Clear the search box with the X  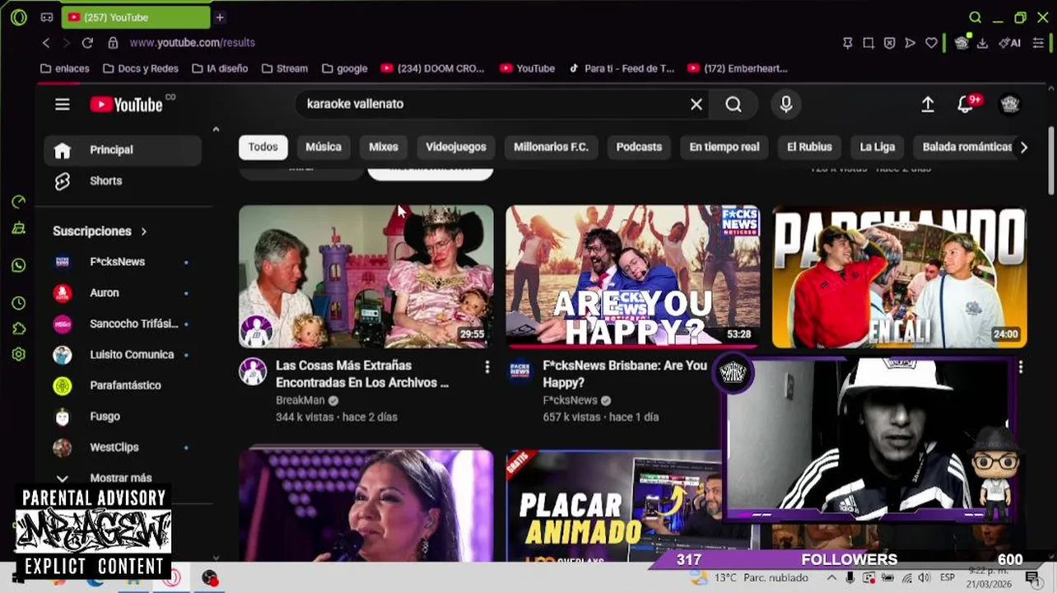point(696,104)
